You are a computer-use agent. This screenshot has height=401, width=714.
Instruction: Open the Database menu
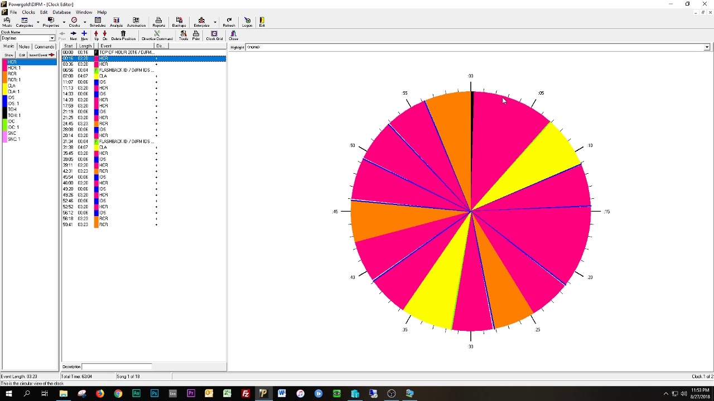[x=61, y=12]
